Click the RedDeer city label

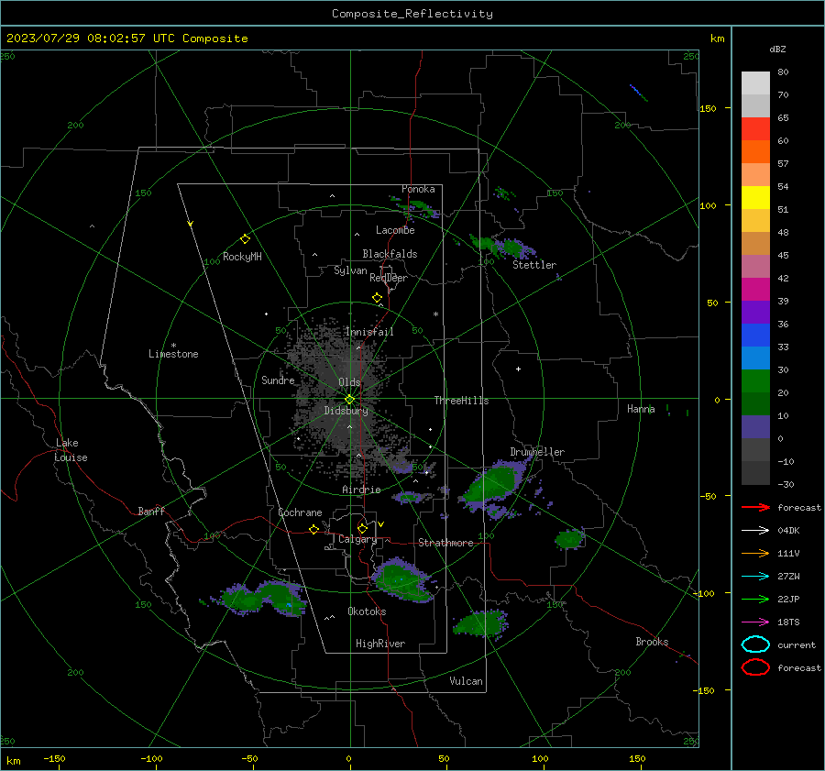click(389, 278)
